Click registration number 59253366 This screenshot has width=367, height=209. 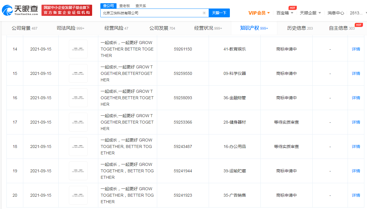[x=183, y=122]
